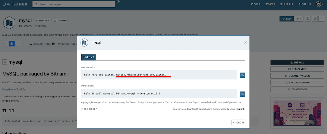The width and height of the screenshot is (327, 134).
Task: Open VALUES SCHEMA
Action: click(297, 82)
